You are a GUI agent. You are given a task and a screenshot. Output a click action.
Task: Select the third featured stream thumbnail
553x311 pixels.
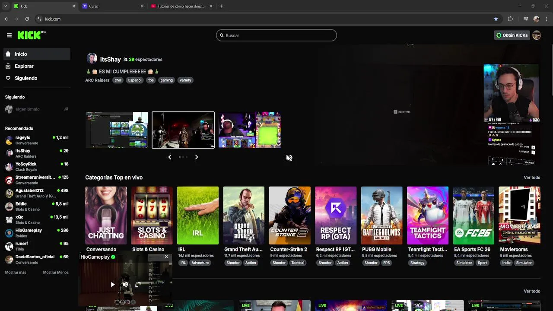click(250, 130)
